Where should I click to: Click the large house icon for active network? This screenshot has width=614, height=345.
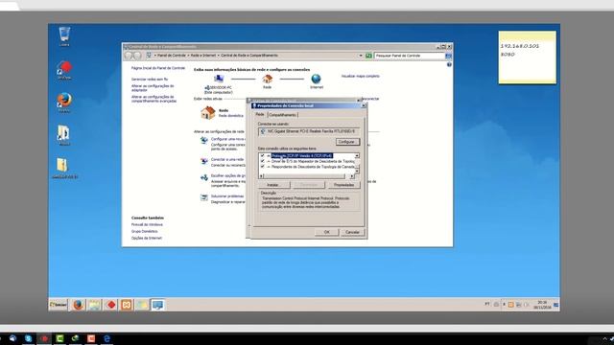pyautogui.click(x=208, y=113)
